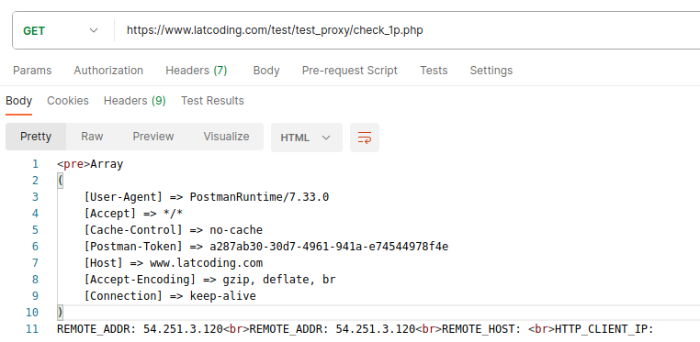The image size is (700, 342).
Task: Open the Authorization request tab
Action: pyautogui.click(x=108, y=71)
